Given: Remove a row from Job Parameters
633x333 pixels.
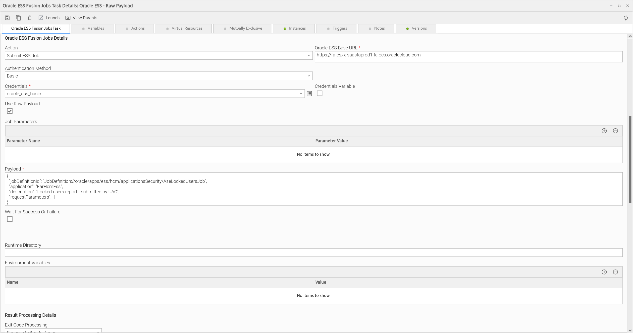Looking at the screenshot, I should point(615,131).
